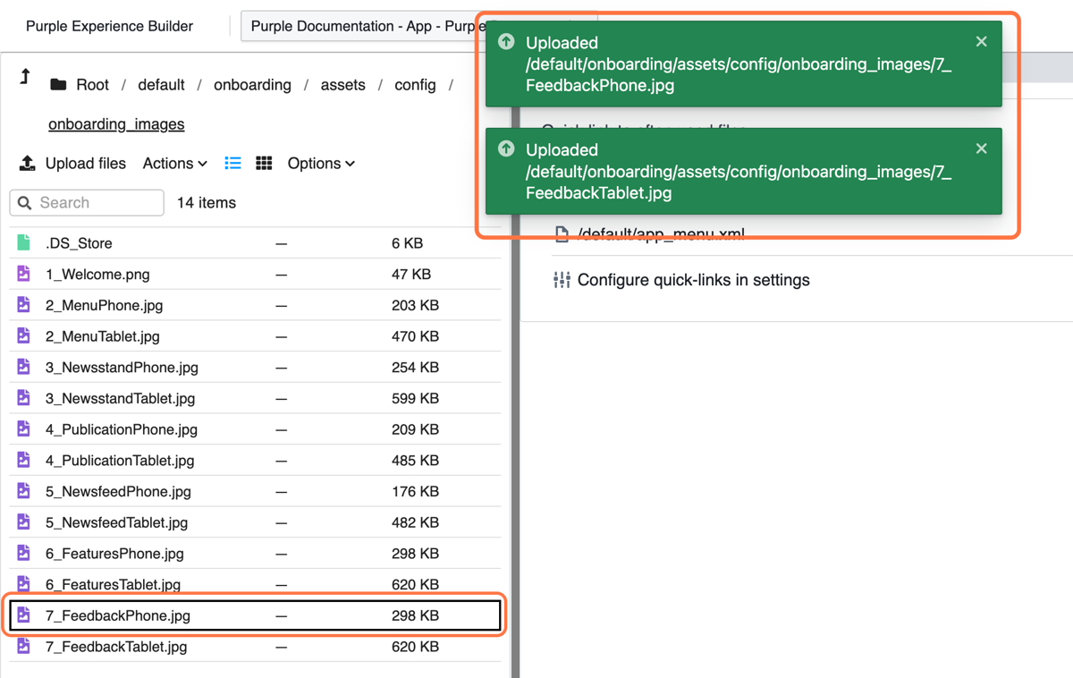Click the 599 KB size value

pyautogui.click(x=415, y=398)
